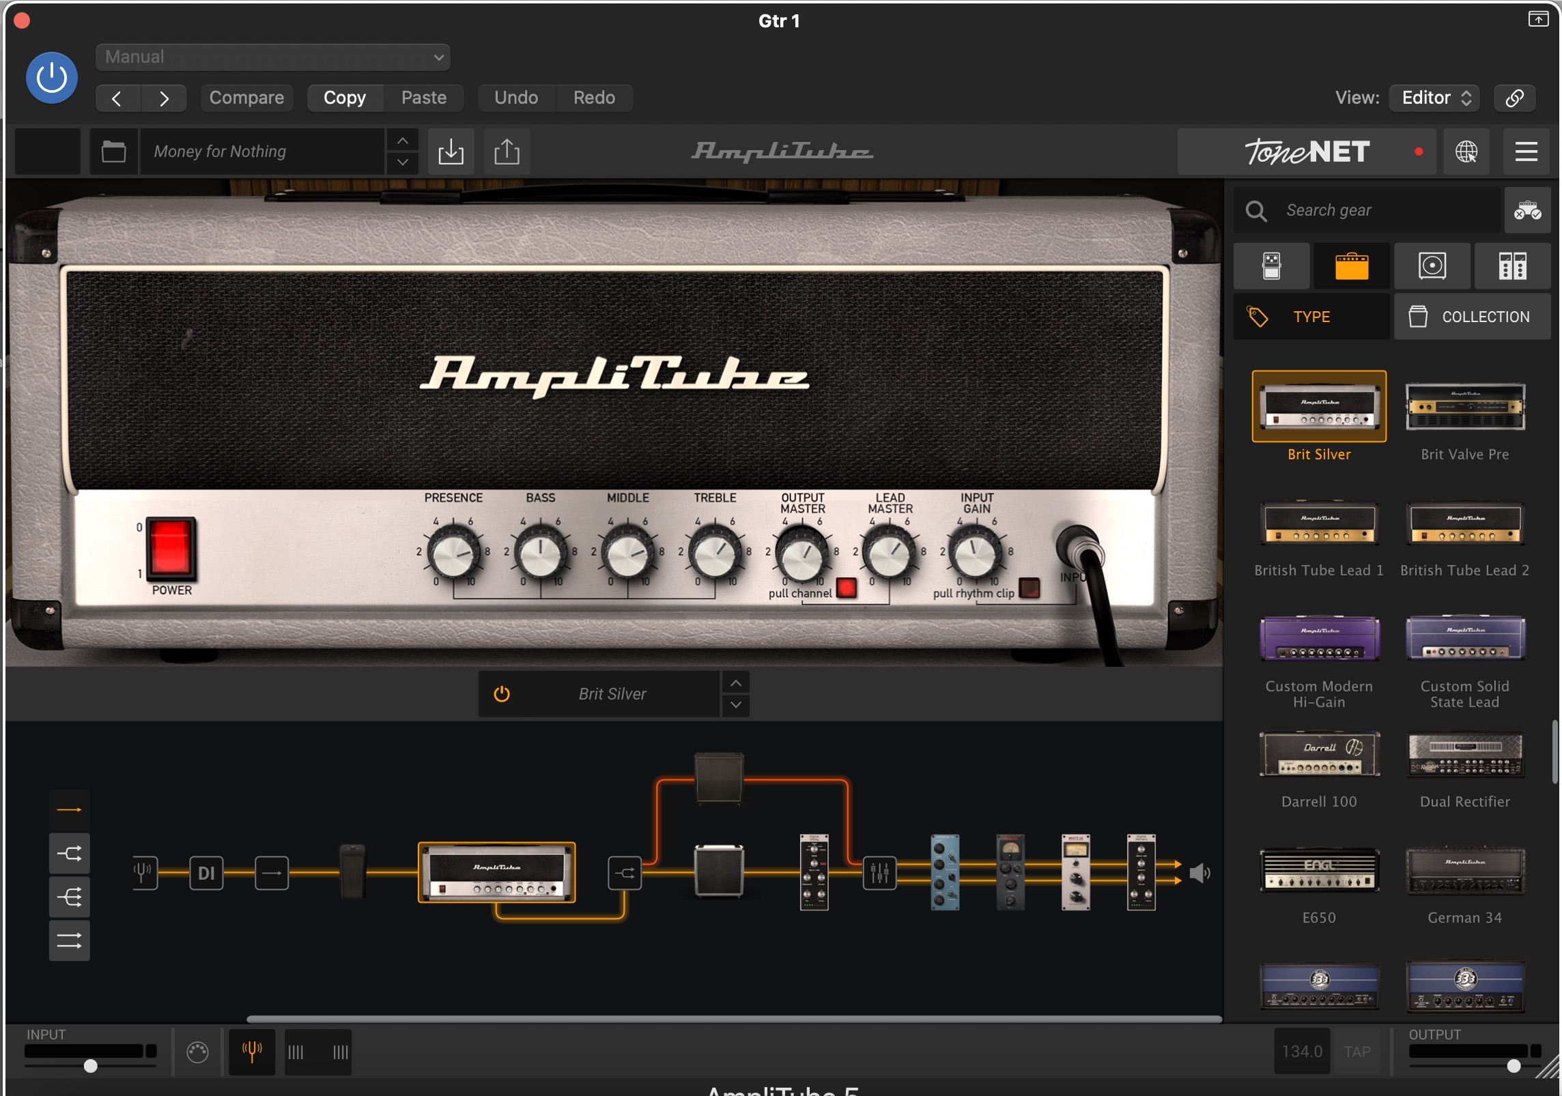This screenshot has height=1096, width=1562.
Task: Click the PRESENCE knob
Action: [453, 553]
